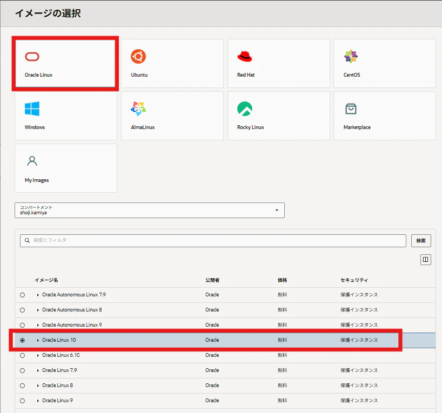
Task: Select the CentOS card label
Action: [x=352, y=75]
